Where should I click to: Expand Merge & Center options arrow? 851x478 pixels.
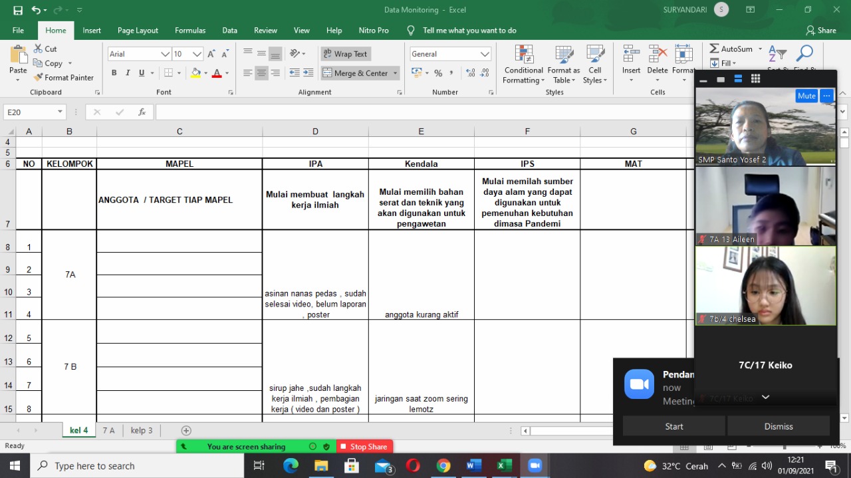[x=395, y=73]
